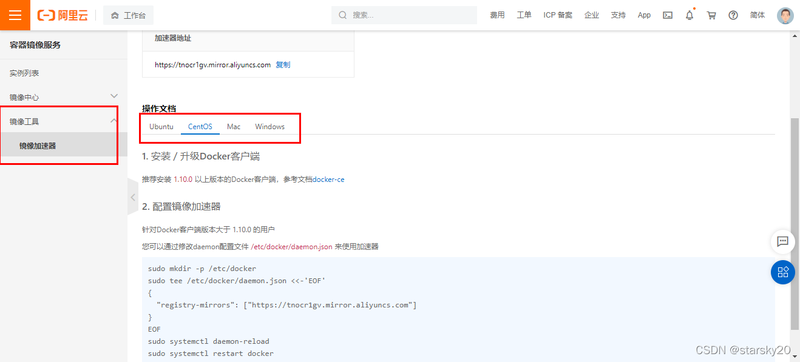Expand 镜像中心 sidebar section
This screenshot has width=800, height=362.
point(64,97)
